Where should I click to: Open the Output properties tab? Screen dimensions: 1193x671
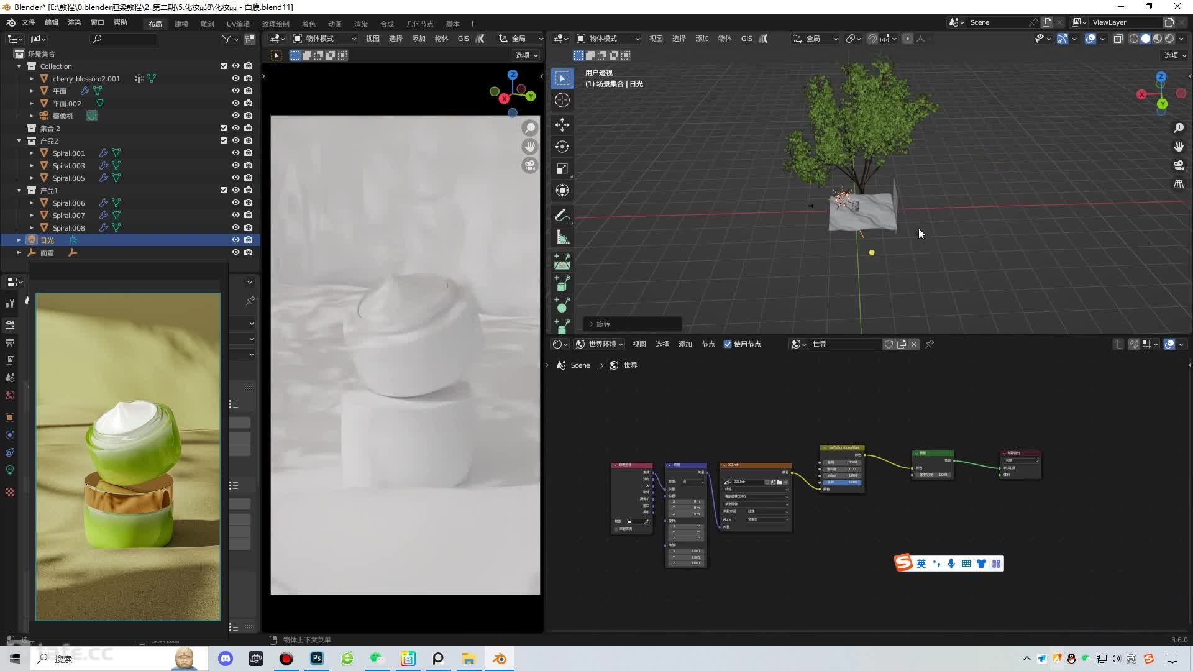[x=10, y=342]
